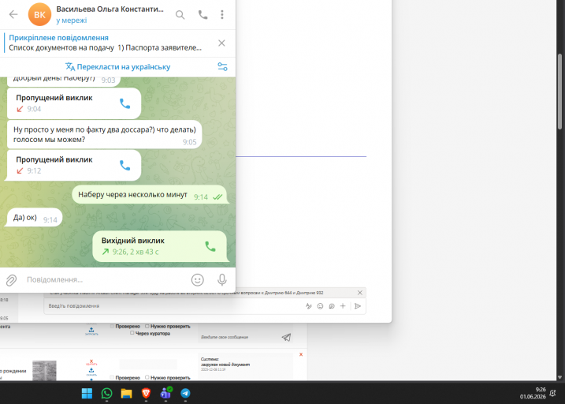Open WhatsApp from the taskbar
The height and width of the screenshot is (404, 565).
click(x=106, y=393)
